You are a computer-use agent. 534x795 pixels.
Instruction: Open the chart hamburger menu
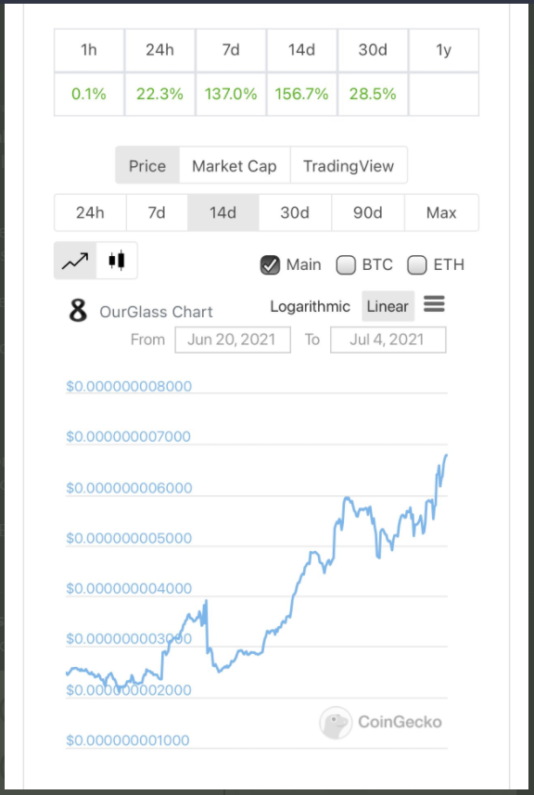point(434,304)
